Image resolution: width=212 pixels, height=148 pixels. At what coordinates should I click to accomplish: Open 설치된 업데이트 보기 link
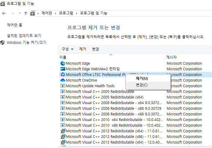pos(24,36)
